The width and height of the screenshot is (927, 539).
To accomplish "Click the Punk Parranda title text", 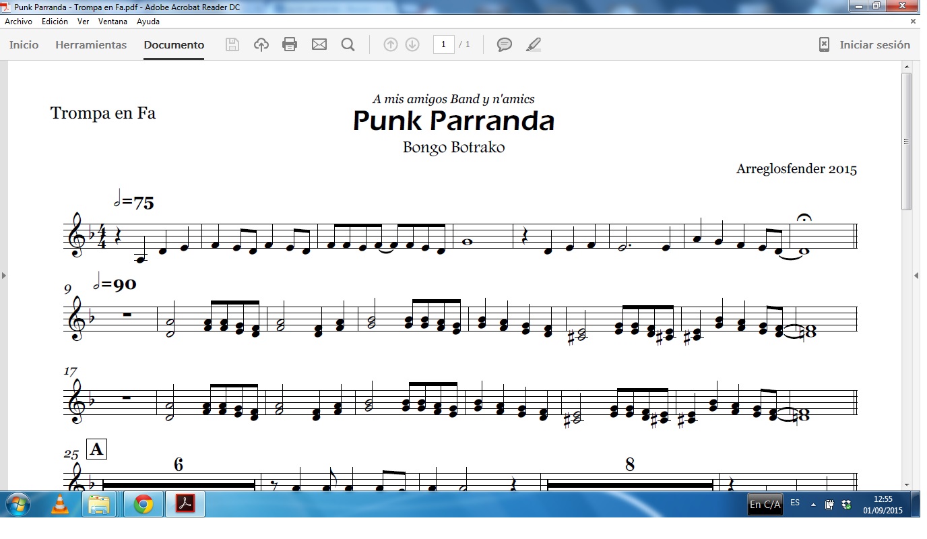I will coord(453,121).
